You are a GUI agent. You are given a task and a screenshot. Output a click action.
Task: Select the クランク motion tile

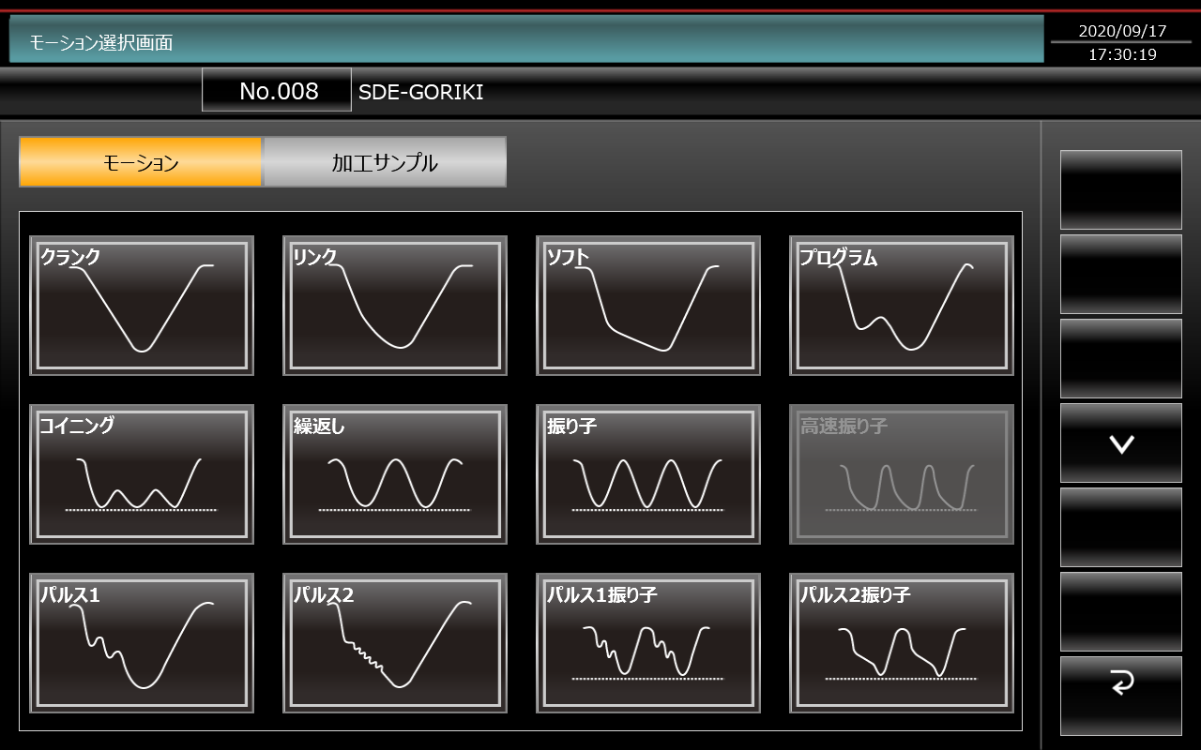coord(142,306)
